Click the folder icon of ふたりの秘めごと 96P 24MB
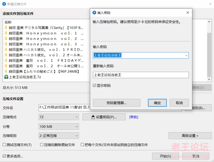 6,71
